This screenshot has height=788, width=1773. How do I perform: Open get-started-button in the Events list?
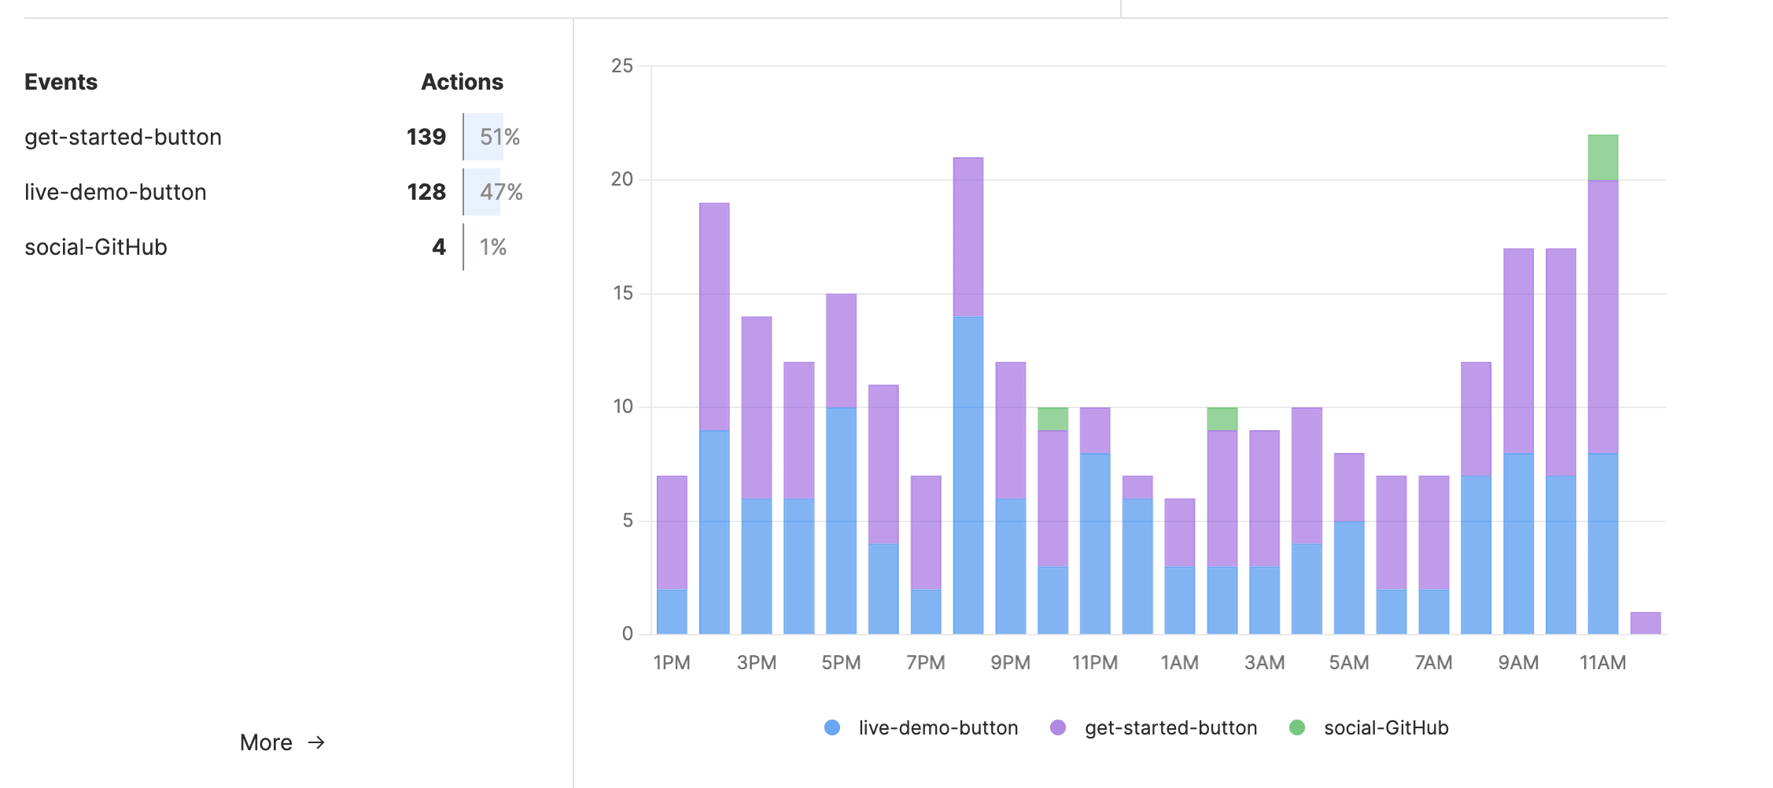point(123,137)
